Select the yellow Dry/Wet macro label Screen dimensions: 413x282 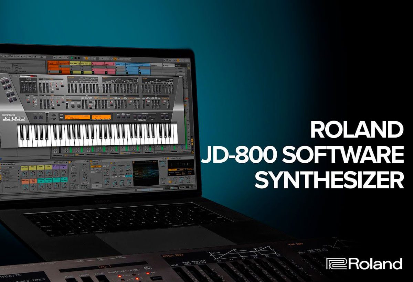25,167
